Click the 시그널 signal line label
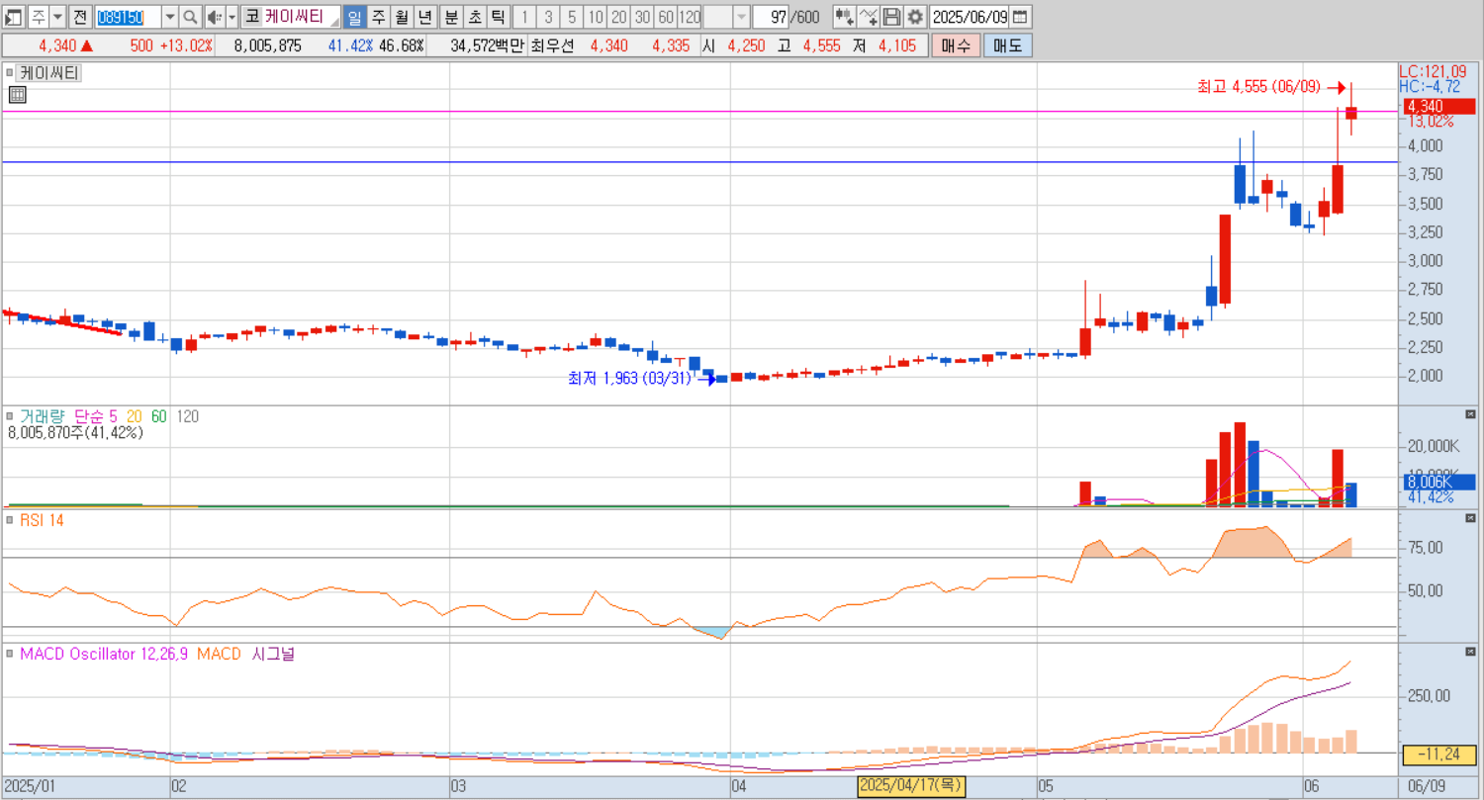Image resolution: width=1484 pixels, height=800 pixels. [273, 654]
